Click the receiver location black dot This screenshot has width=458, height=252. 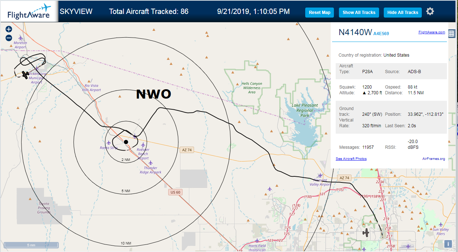[x=126, y=142]
